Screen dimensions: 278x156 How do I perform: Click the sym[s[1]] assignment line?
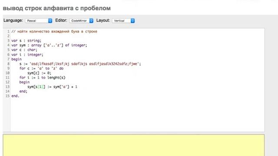52,87
